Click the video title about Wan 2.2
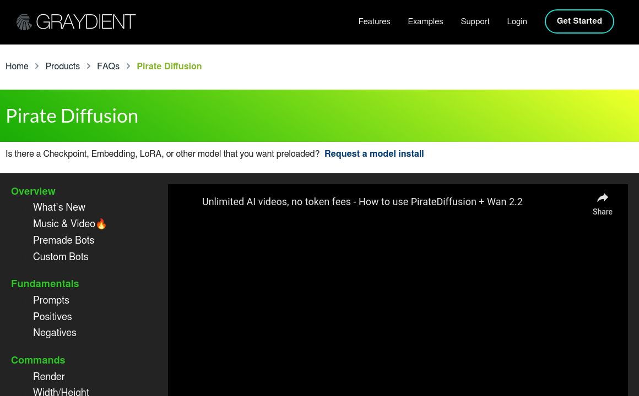This screenshot has width=639, height=396. point(362,202)
